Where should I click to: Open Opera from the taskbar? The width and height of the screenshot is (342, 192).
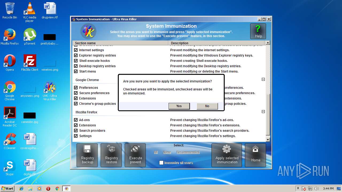click(x=48, y=189)
